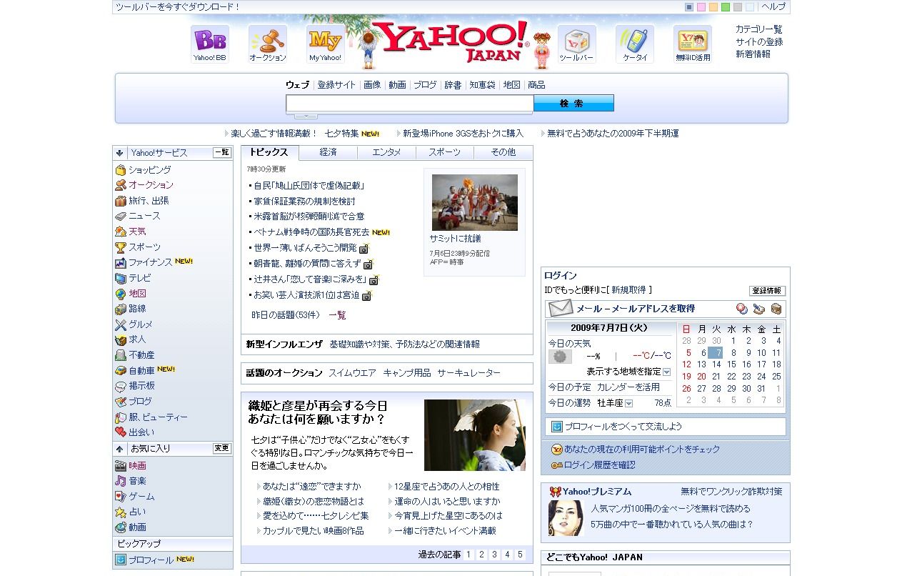This screenshot has height=576, width=902.
Task: Select July 14 in the calendar
Action: [x=716, y=364]
